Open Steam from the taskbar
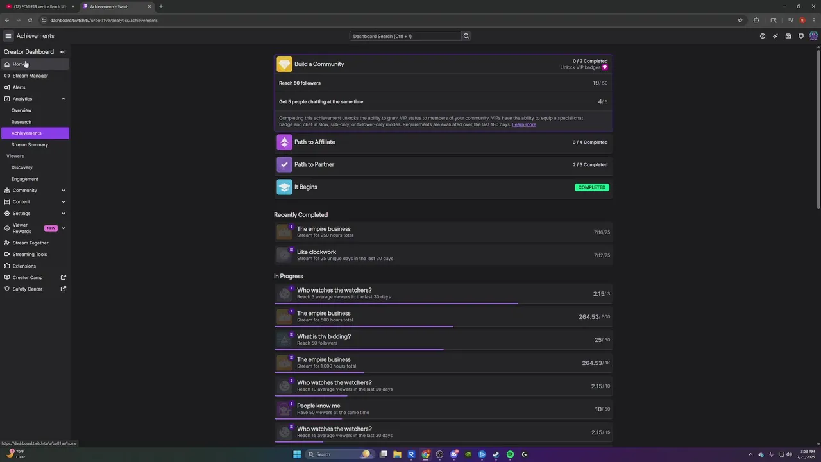The height and width of the screenshot is (462, 821). (496, 454)
